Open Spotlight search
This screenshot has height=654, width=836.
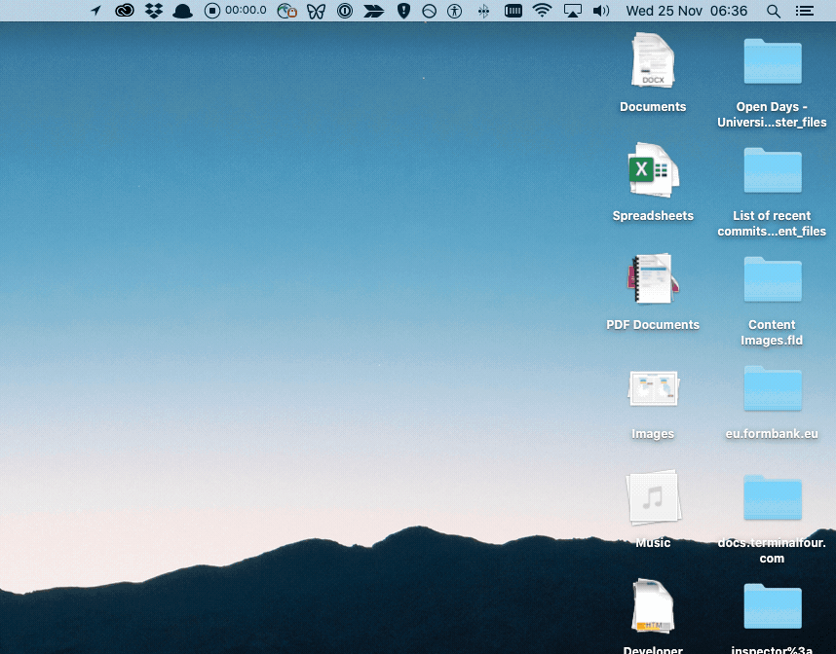point(771,11)
